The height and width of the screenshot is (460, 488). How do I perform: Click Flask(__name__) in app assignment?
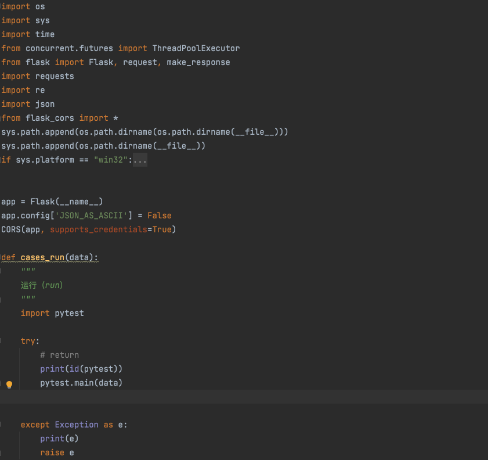click(x=66, y=202)
